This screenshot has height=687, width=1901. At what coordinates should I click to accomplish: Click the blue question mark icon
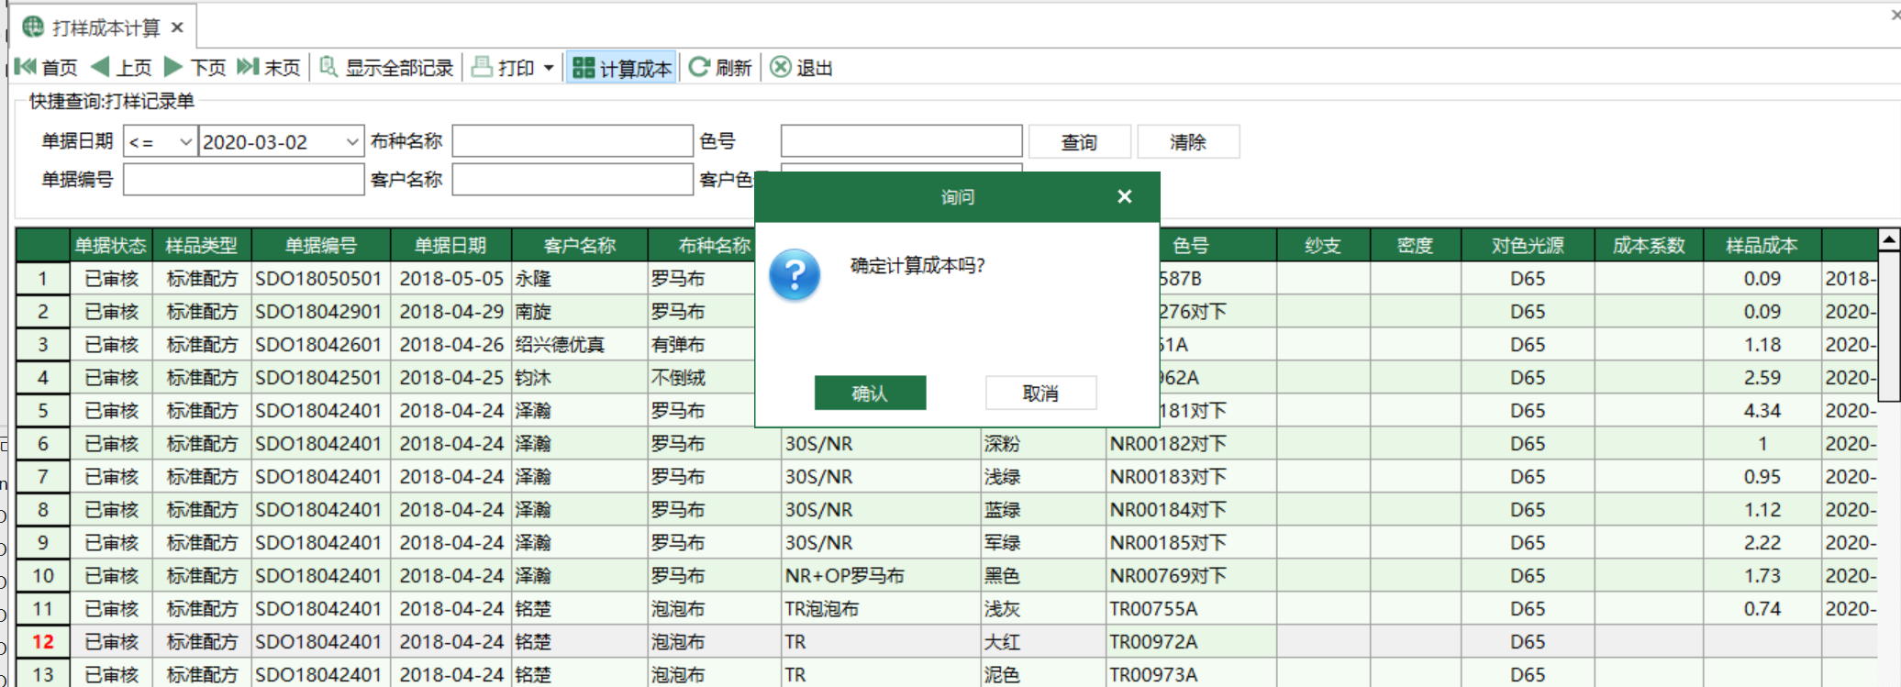pyautogui.click(x=795, y=274)
